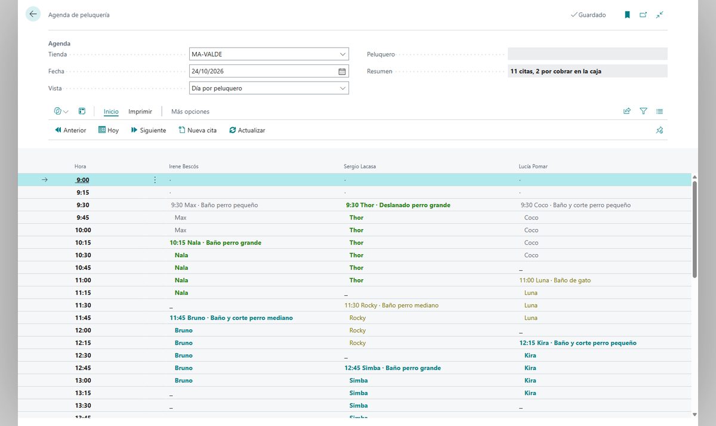The height and width of the screenshot is (426, 716).
Task: Click the Lucía Pomar column header
Action: pos(533,166)
